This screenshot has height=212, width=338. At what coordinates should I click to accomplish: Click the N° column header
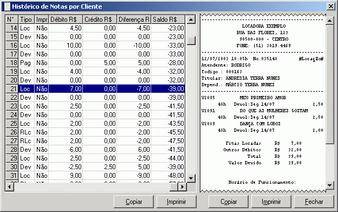(11, 20)
